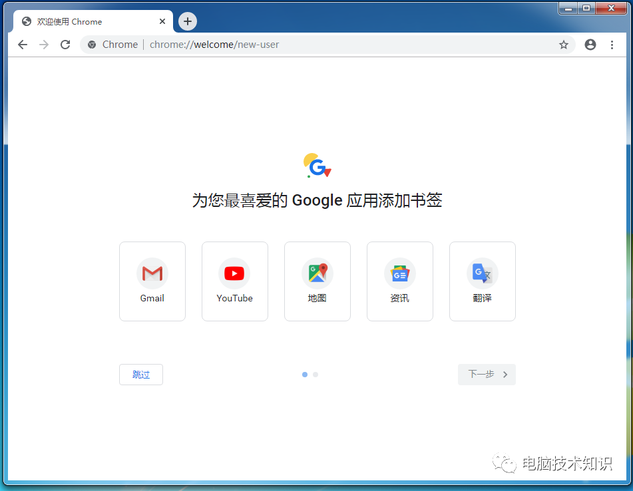
Task: Select the 欢迎使用 Chrome tab
Action: 93,21
